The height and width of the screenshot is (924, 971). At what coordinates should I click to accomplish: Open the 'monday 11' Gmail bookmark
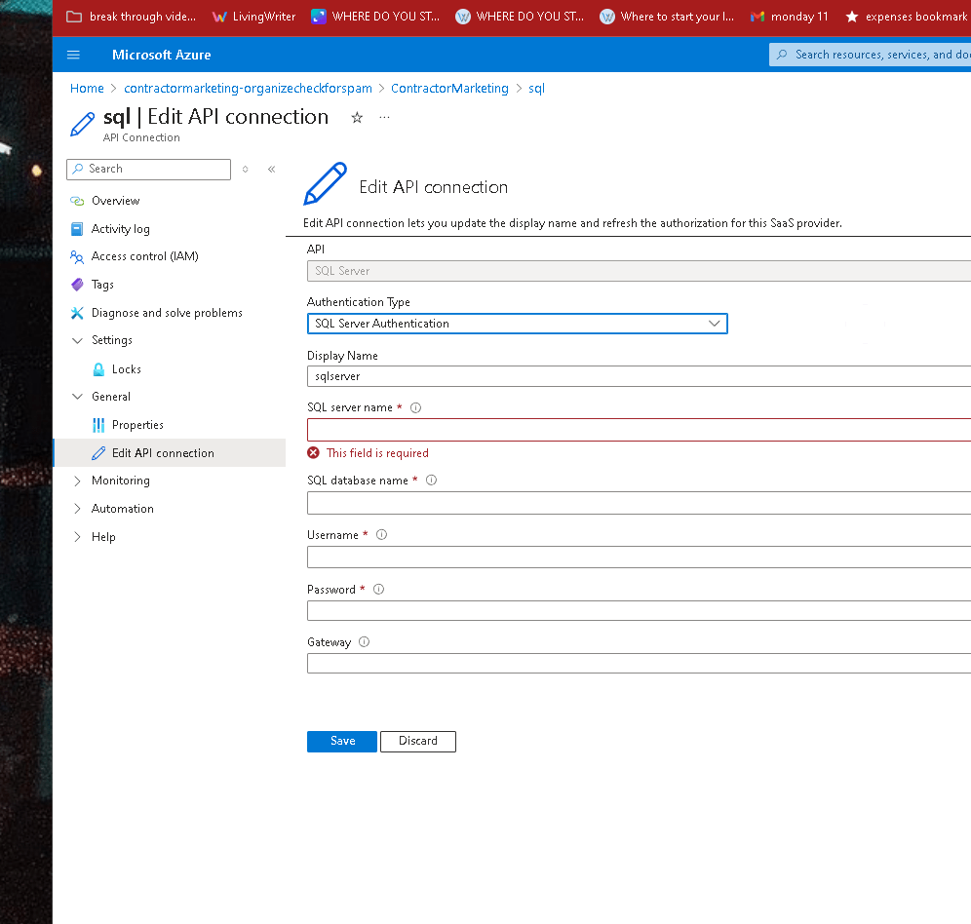pyautogui.click(x=790, y=17)
